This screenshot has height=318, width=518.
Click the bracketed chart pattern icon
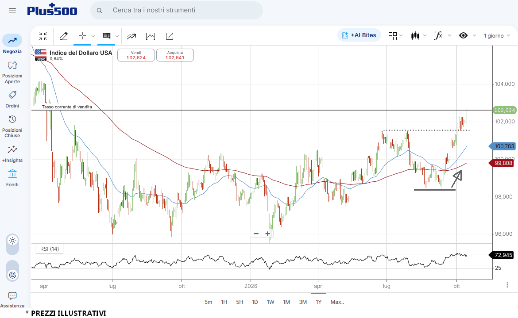[x=151, y=36]
